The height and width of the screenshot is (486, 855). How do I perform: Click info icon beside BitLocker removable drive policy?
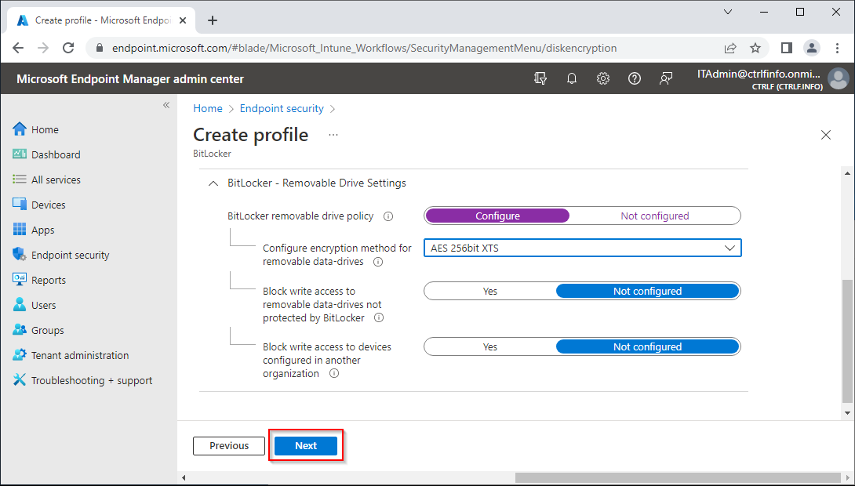tap(387, 216)
